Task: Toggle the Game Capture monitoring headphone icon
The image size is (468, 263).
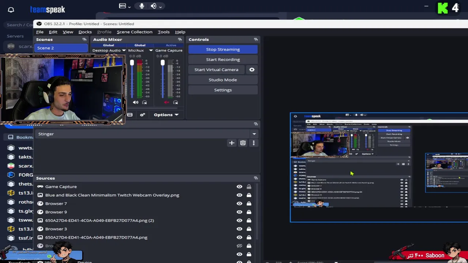Action: [x=175, y=103]
